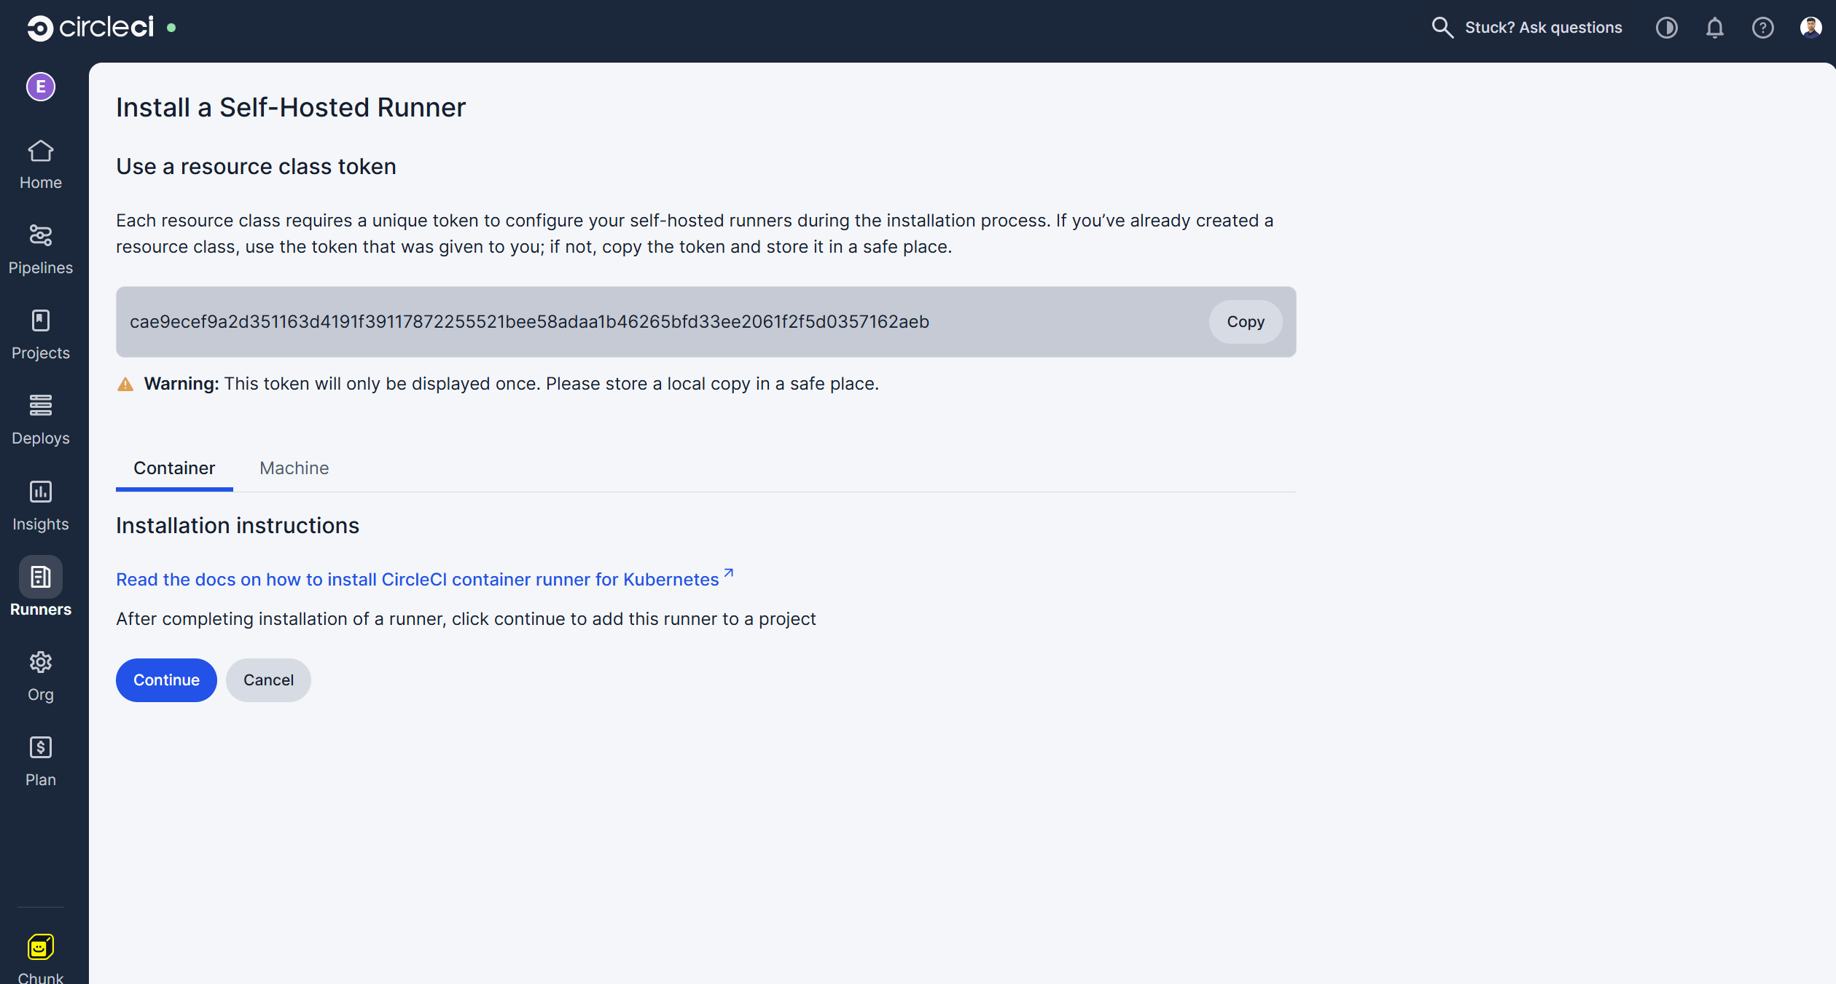Open Deploys from the sidebar
This screenshot has height=984, width=1836.
click(x=41, y=421)
